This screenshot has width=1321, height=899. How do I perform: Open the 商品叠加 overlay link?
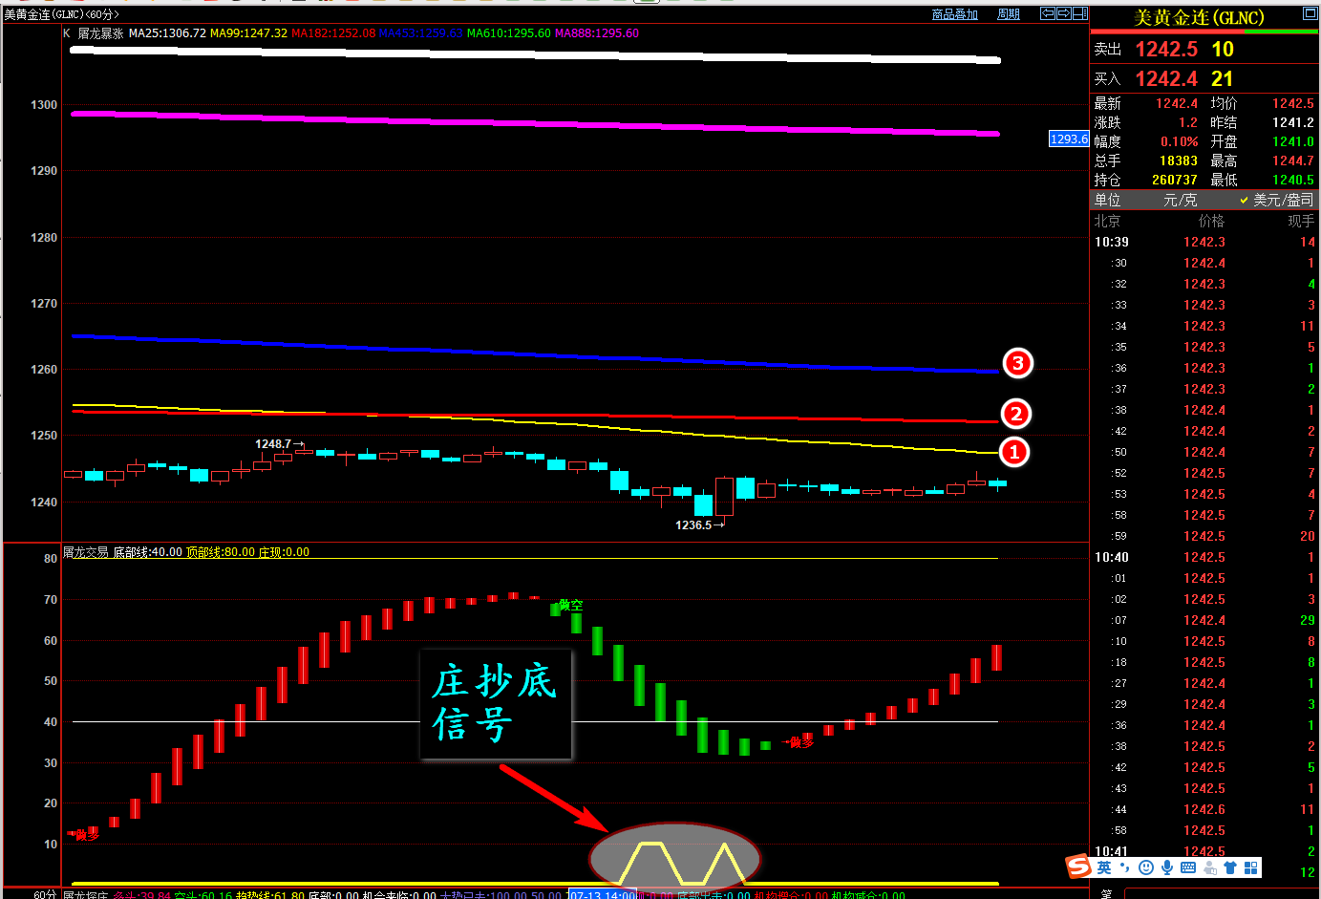[x=954, y=14]
